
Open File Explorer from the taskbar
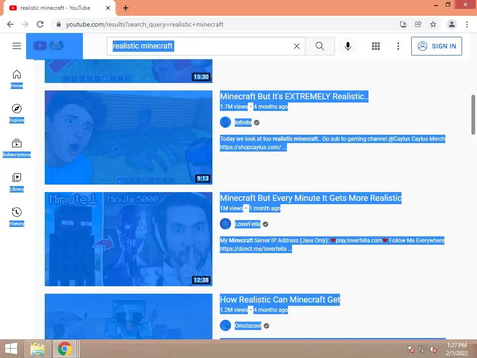[x=38, y=349]
